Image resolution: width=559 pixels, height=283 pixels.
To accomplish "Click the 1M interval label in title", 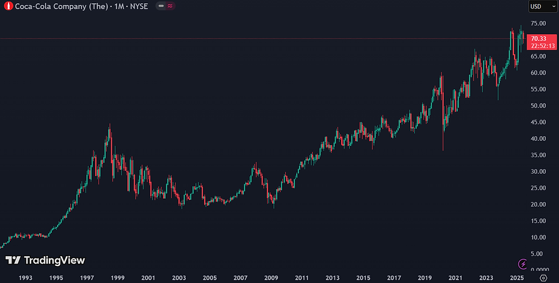I will coord(119,6).
